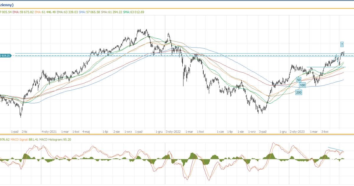The image size is (354, 186).
Task: Click the 4-sty-2021 date axis label
Action: tap(49, 132)
